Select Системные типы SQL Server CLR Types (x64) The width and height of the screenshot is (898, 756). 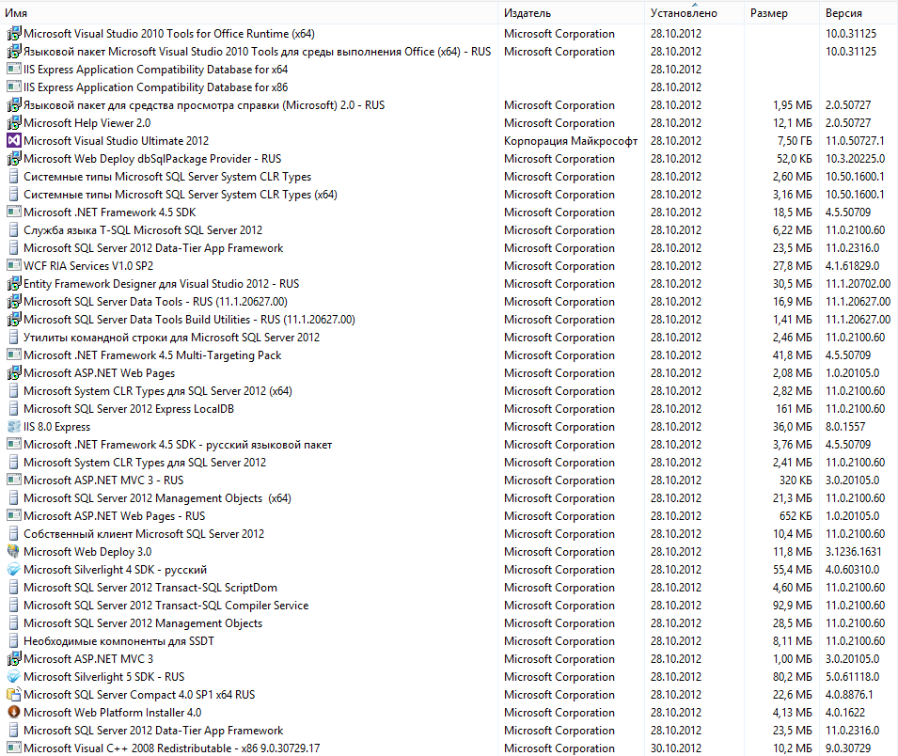pyautogui.click(x=181, y=195)
